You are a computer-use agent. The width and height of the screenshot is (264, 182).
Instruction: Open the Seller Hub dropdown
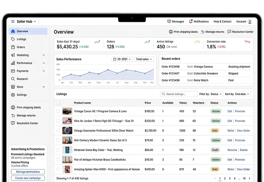26,21
